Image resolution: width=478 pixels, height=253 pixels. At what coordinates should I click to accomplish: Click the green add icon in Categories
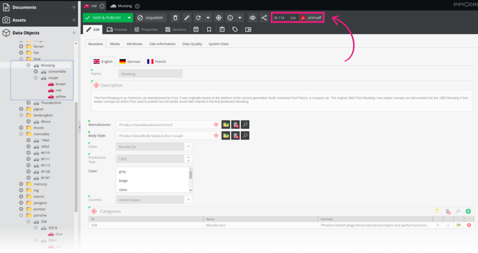tap(468, 211)
